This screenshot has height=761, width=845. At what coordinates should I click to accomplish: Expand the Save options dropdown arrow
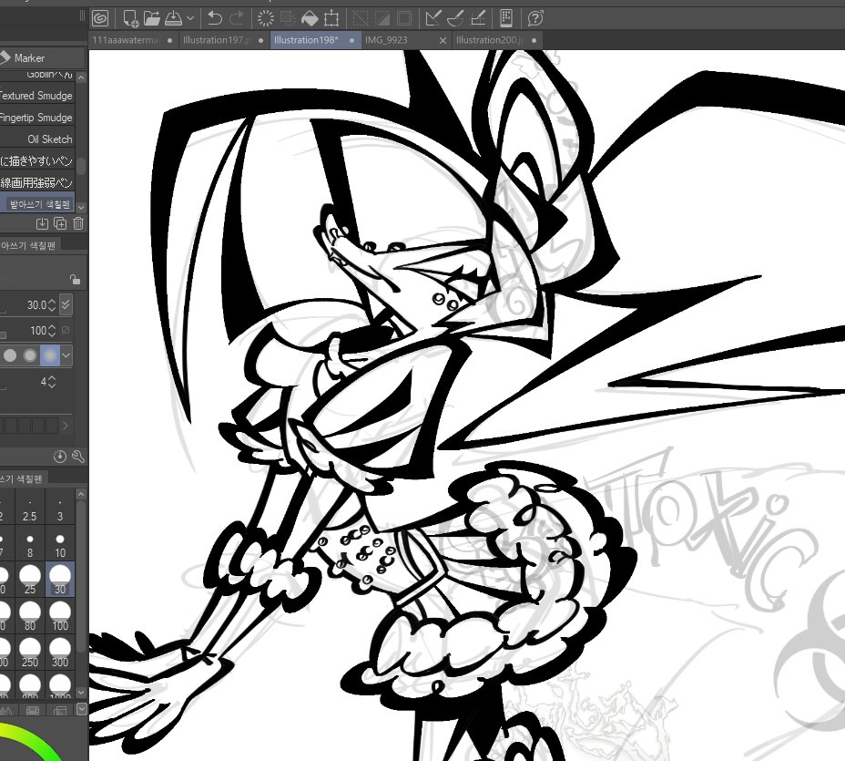(190, 19)
